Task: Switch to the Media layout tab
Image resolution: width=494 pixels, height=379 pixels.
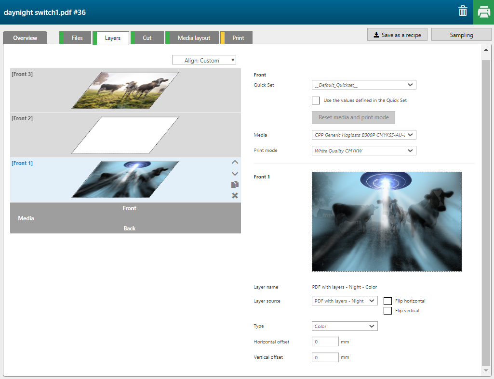Action: (194, 38)
